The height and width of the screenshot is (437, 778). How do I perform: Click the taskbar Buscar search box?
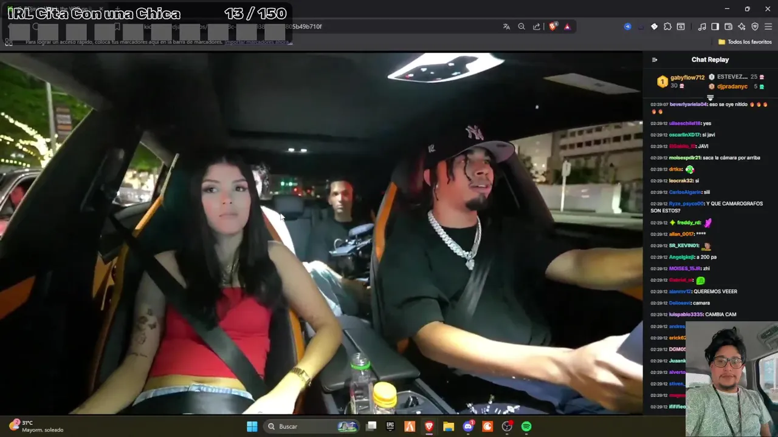(x=312, y=427)
